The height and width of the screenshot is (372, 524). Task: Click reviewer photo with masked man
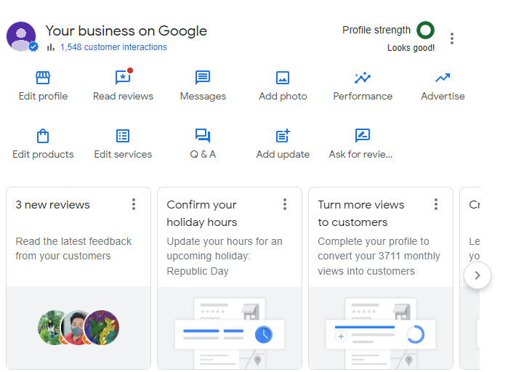pyautogui.click(x=76, y=328)
